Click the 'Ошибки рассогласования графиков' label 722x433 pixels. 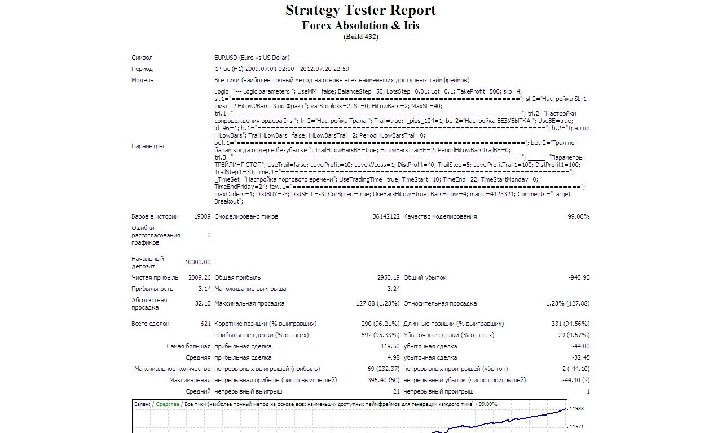(156, 235)
